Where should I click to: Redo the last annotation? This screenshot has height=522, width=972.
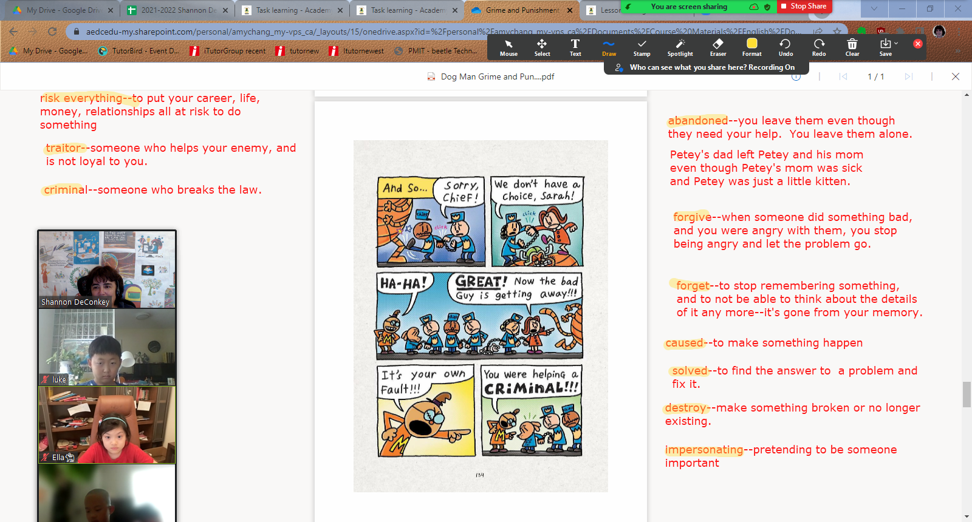click(819, 47)
